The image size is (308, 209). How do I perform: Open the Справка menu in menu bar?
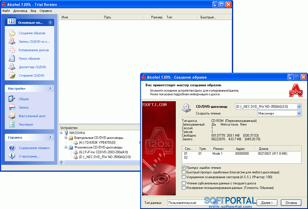[x=46, y=11]
